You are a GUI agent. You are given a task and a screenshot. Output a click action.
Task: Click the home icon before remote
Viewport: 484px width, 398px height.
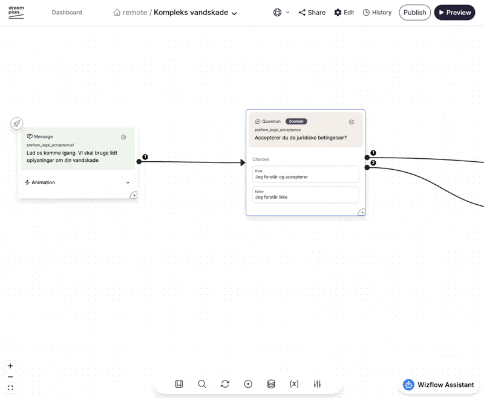117,12
